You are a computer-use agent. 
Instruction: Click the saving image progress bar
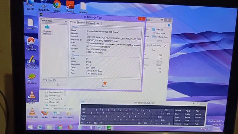tap(54, 84)
